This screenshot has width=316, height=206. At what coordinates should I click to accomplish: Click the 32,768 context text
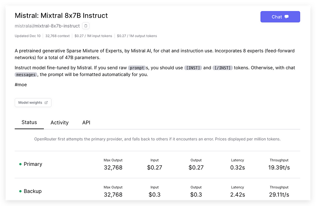pyautogui.click(x=57, y=36)
